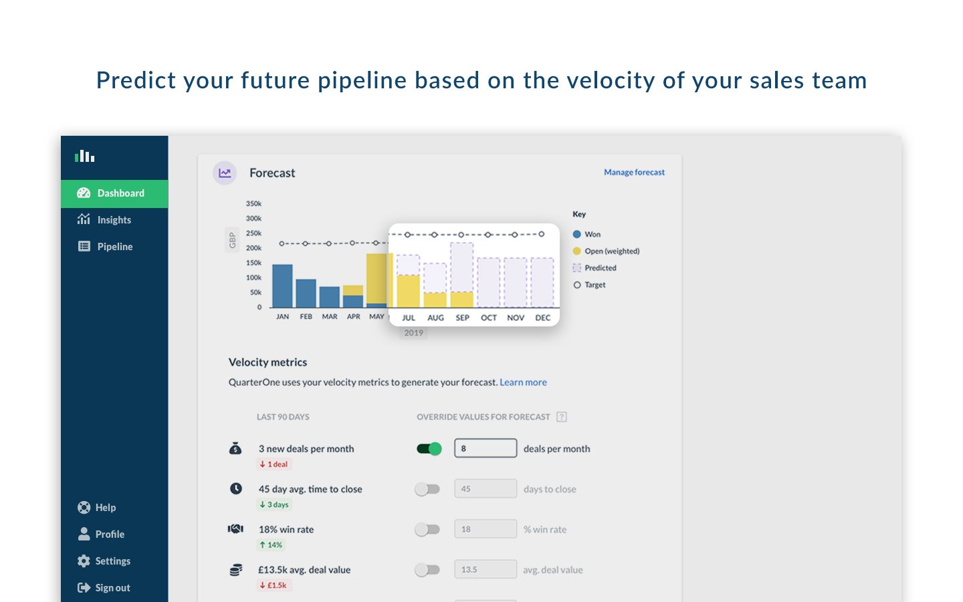Image resolution: width=963 pixels, height=602 pixels.
Task: Go to Insights in the sidebar
Action: tap(114, 220)
